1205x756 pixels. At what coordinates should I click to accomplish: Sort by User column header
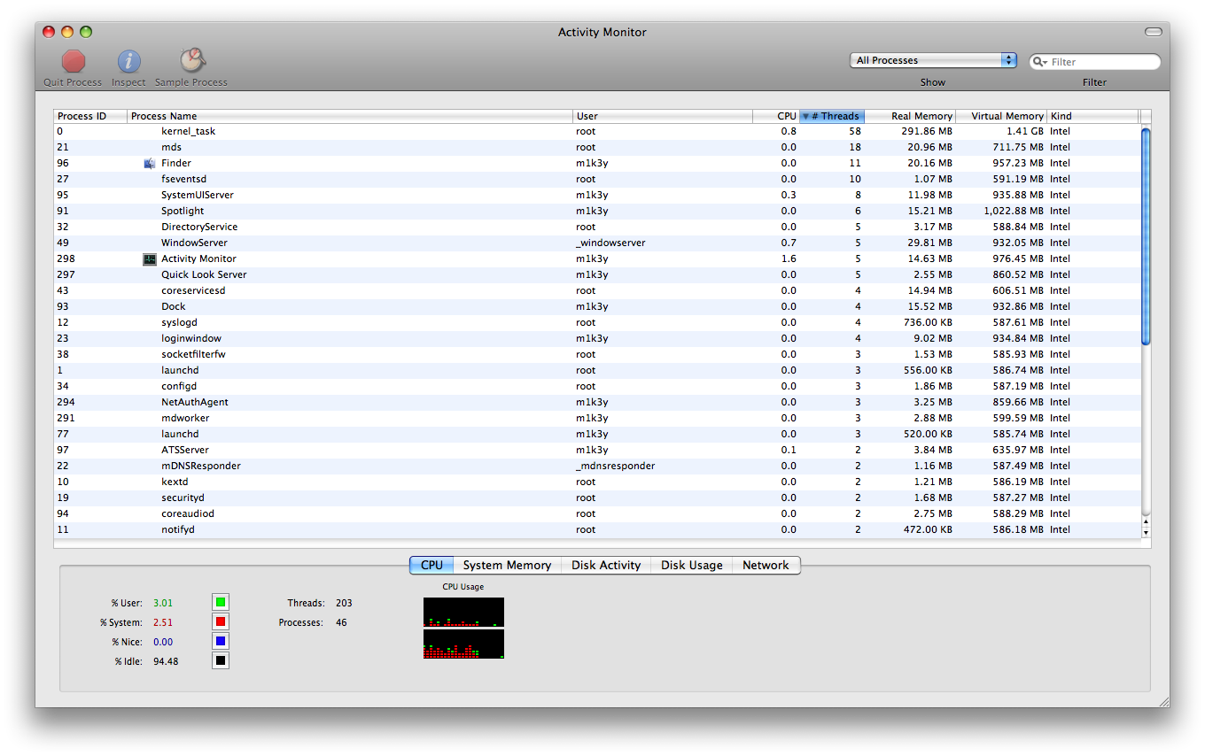click(663, 116)
